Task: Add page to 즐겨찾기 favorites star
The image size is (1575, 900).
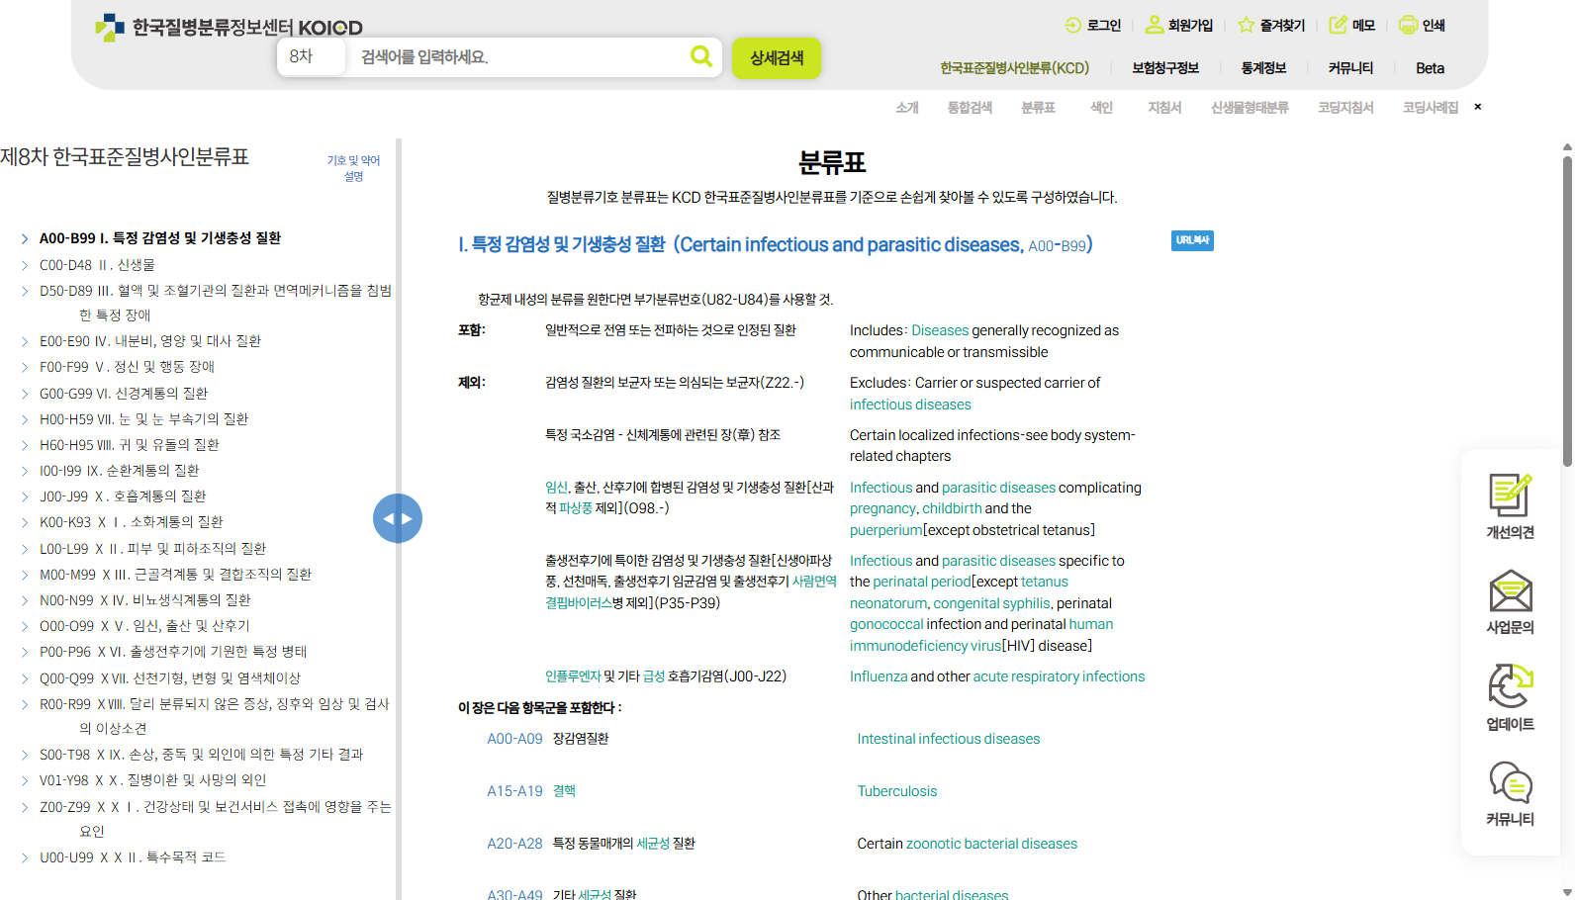Action: tap(1246, 25)
